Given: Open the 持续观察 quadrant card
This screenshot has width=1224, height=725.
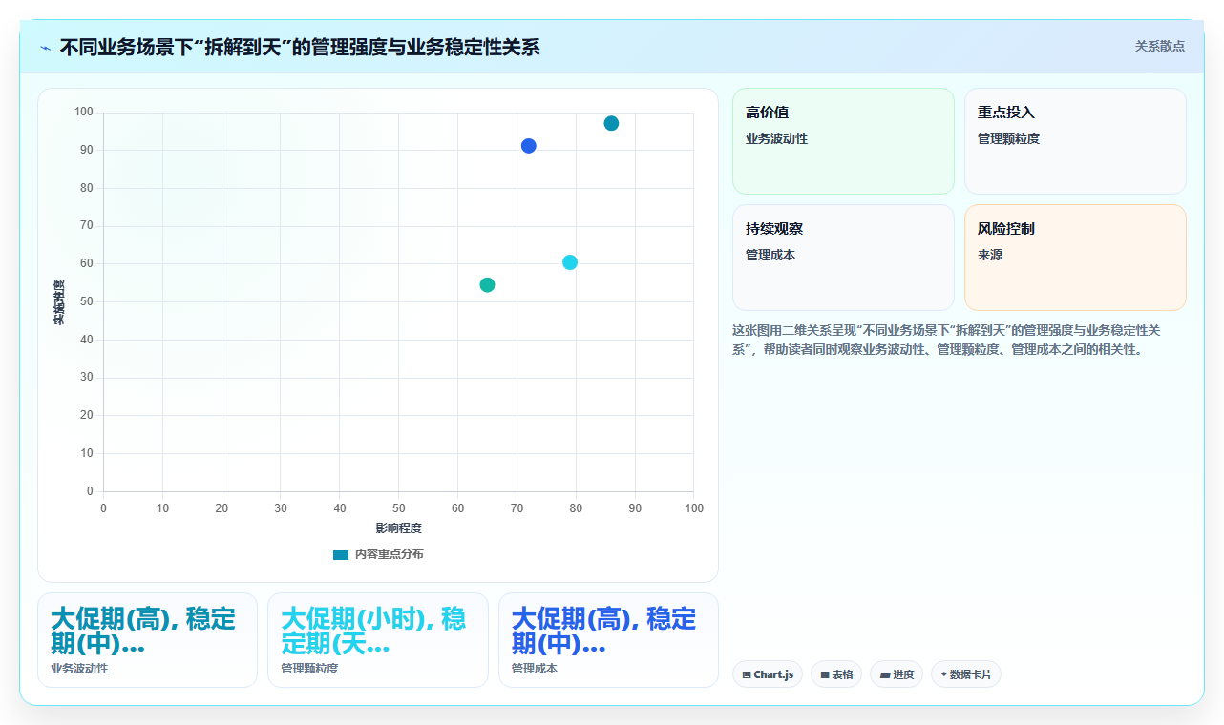Looking at the screenshot, I should [843, 258].
